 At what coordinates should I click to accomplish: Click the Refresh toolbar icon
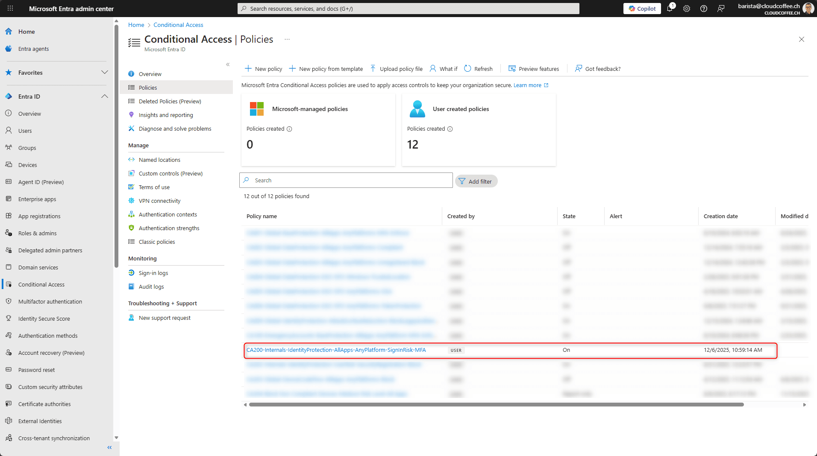click(x=478, y=69)
